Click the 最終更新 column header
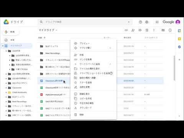184x138 pixels. pos(127,38)
